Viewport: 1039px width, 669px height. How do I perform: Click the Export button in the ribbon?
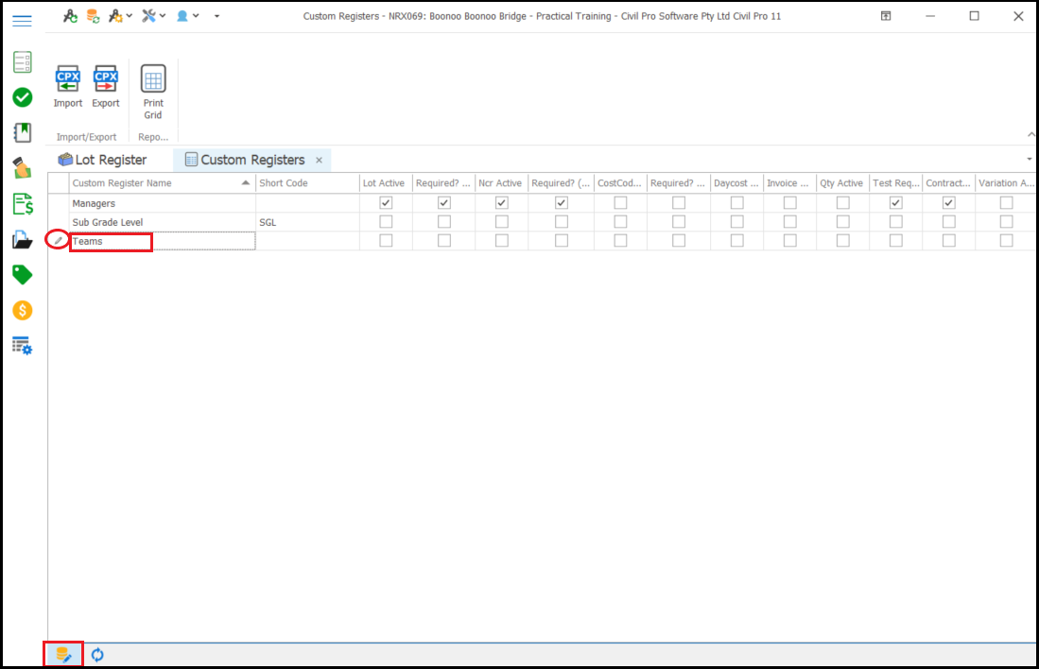coord(105,87)
